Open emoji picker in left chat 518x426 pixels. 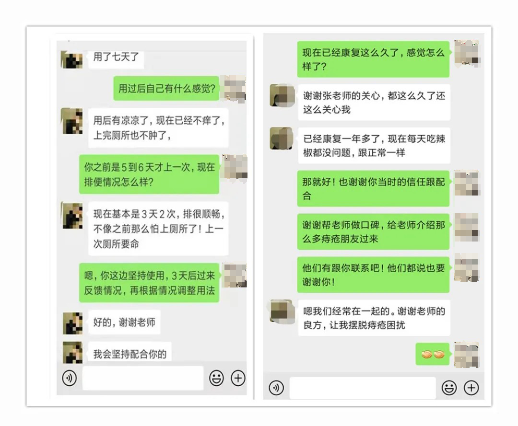[x=216, y=378]
